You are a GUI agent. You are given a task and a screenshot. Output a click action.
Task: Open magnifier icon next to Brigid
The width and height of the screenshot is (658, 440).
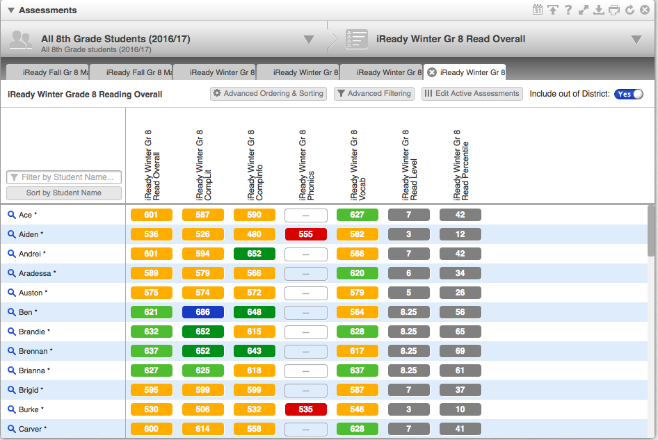pyautogui.click(x=12, y=390)
